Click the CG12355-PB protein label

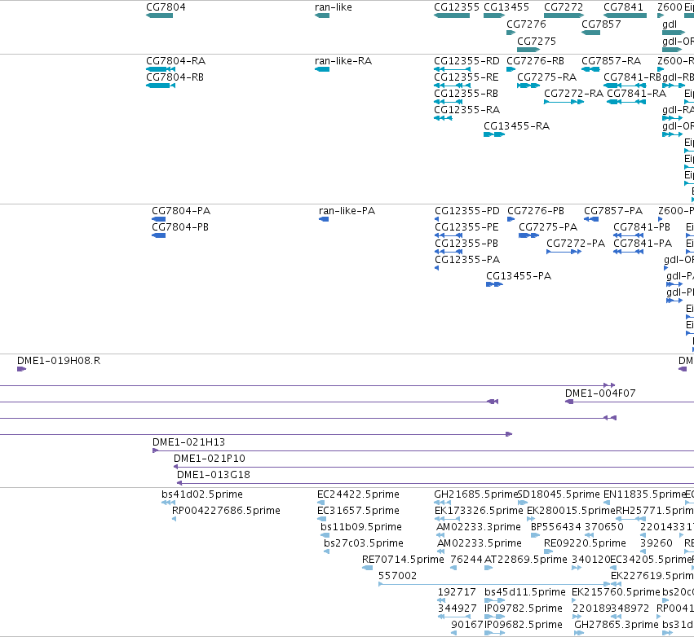tap(466, 243)
